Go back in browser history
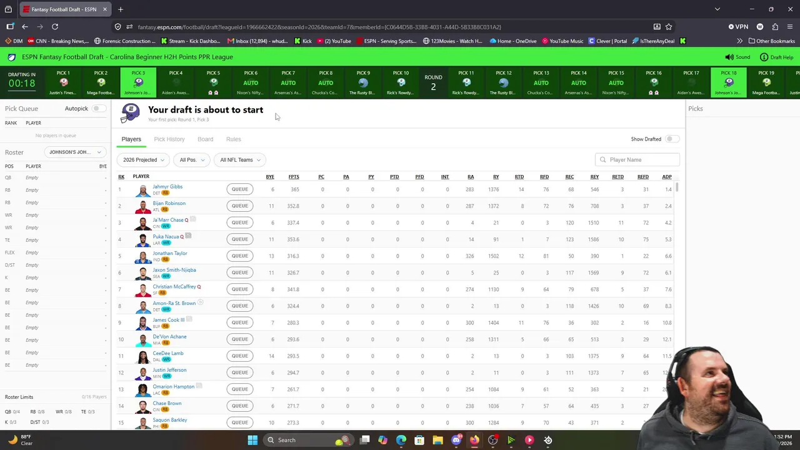800x450 pixels. (x=24, y=27)
